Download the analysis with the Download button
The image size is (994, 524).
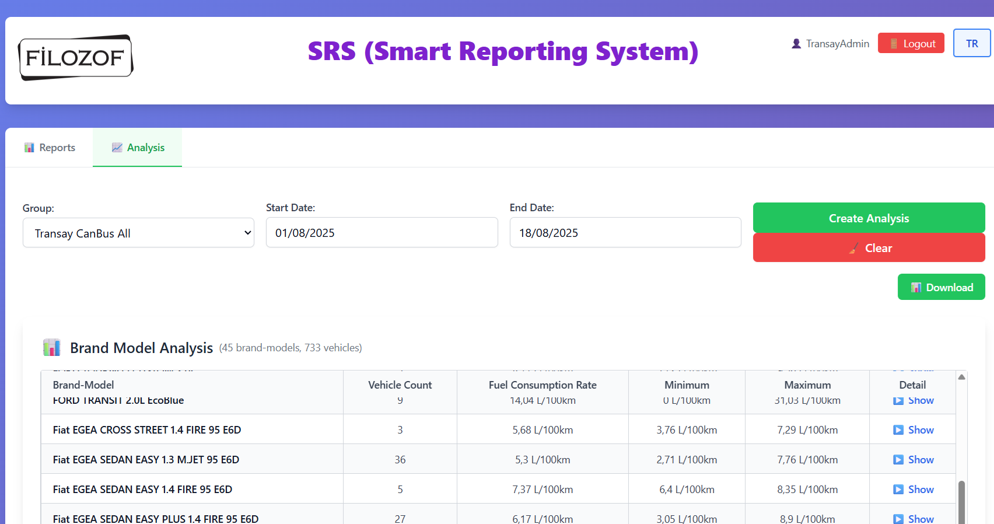point(941,287)
